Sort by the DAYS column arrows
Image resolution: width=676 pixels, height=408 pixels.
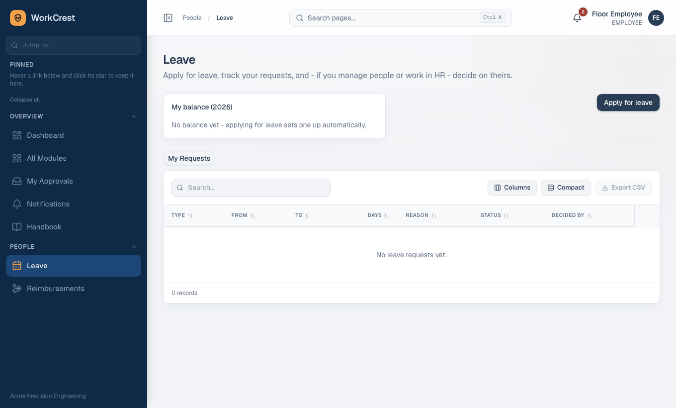[387, 215]
